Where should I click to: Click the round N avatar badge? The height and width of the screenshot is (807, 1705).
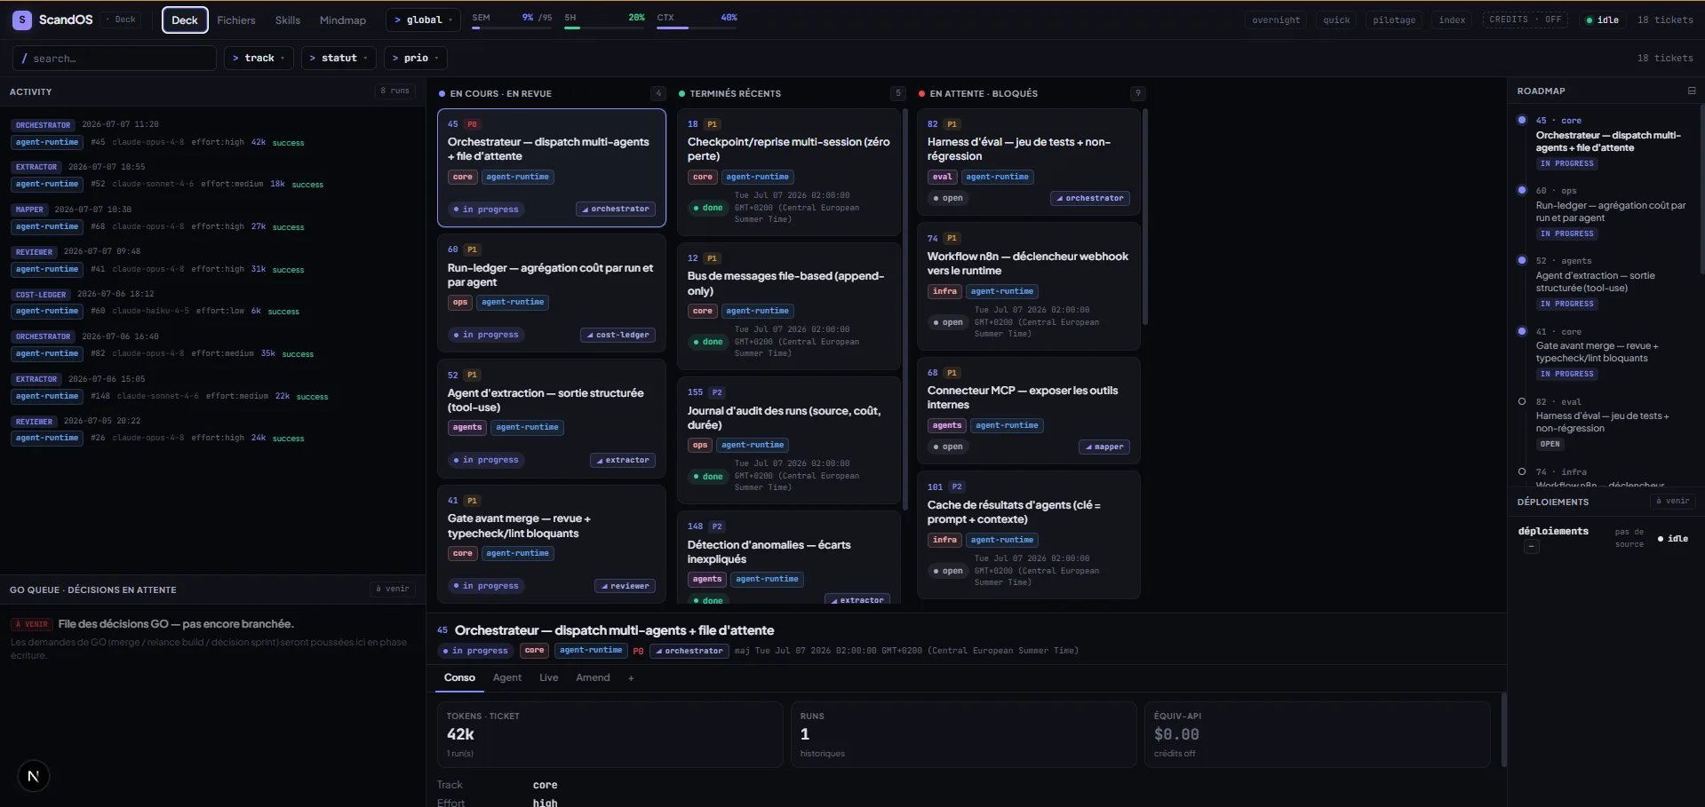point(33,777)
